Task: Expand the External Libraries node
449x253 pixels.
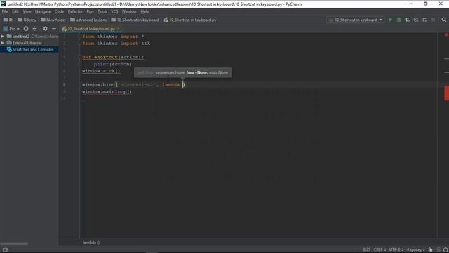Action: pos(3,43)
